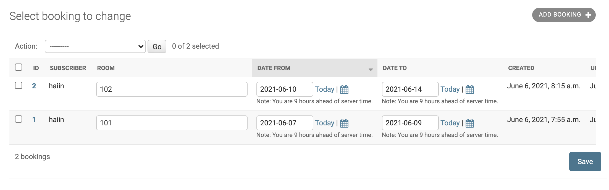Toggle the select-all bookings checkbox
Screen dimensions: 609x190
(19, 67)
